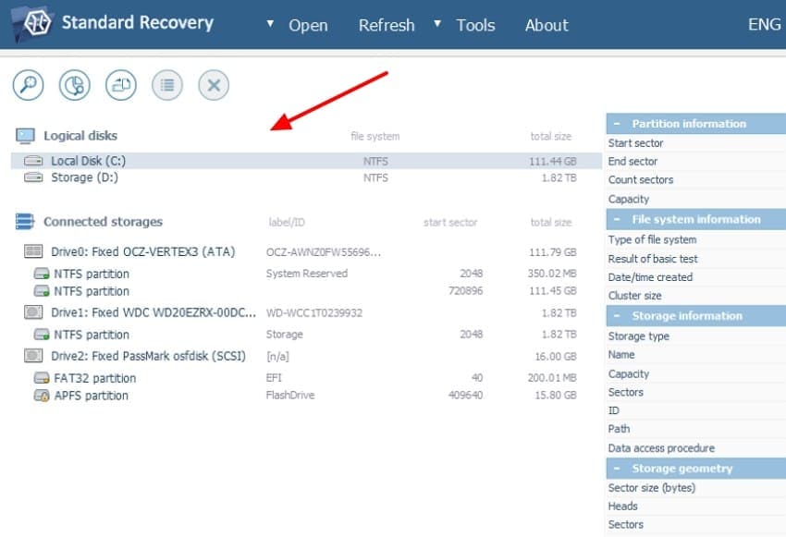Click the disk analysis pie chart icon
786x537 pixels.
(74, 85)
